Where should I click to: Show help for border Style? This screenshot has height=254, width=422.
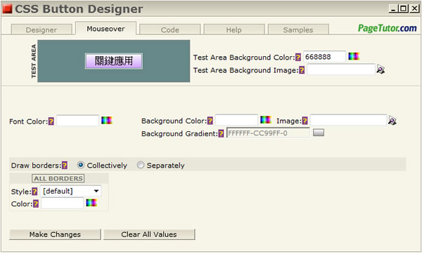point(34,192)
